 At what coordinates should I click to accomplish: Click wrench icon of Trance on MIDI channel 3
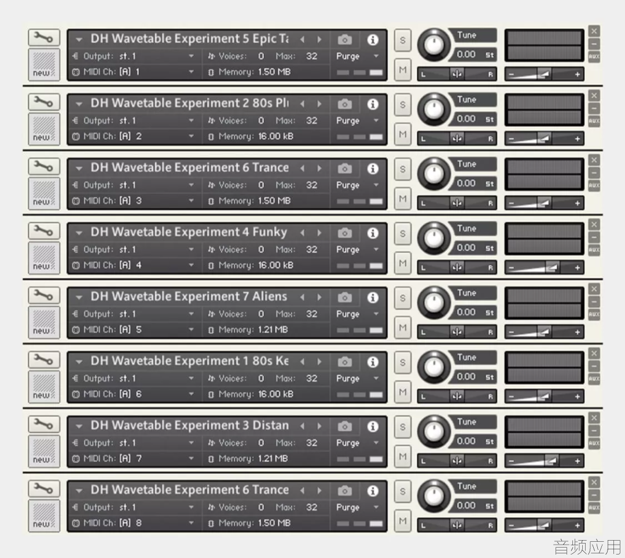point(44,167)
